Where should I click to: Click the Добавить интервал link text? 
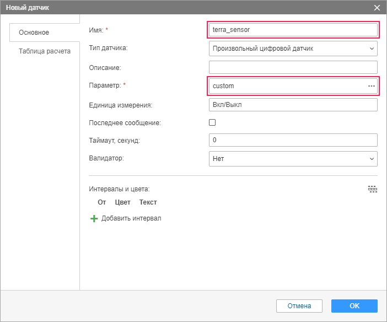click(131, 218)
